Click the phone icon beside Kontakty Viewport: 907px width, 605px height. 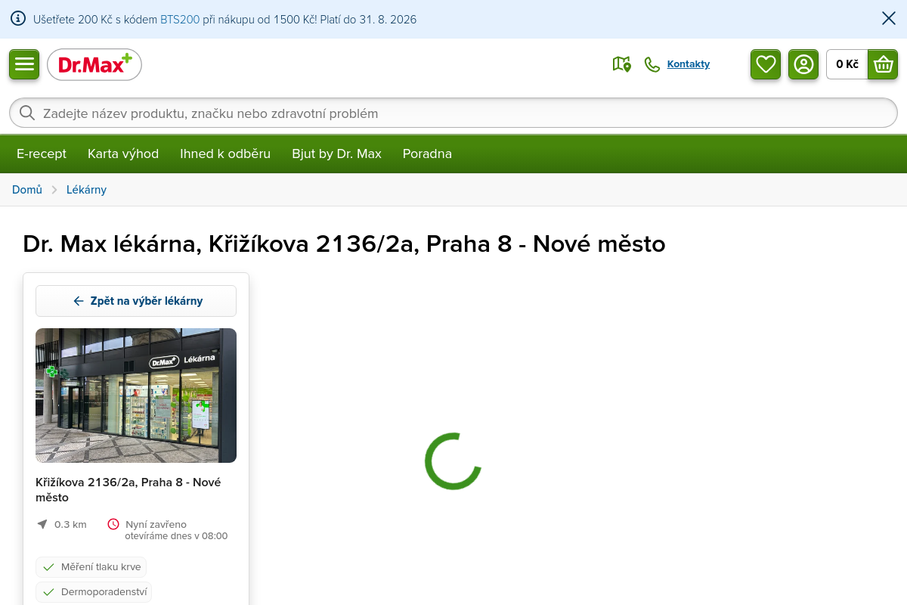point(652,64)
